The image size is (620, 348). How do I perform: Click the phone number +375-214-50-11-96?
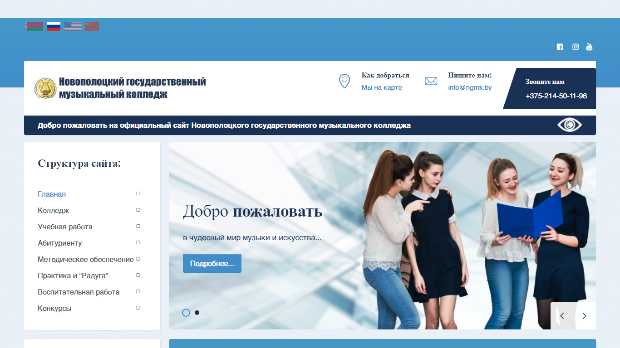556,96
